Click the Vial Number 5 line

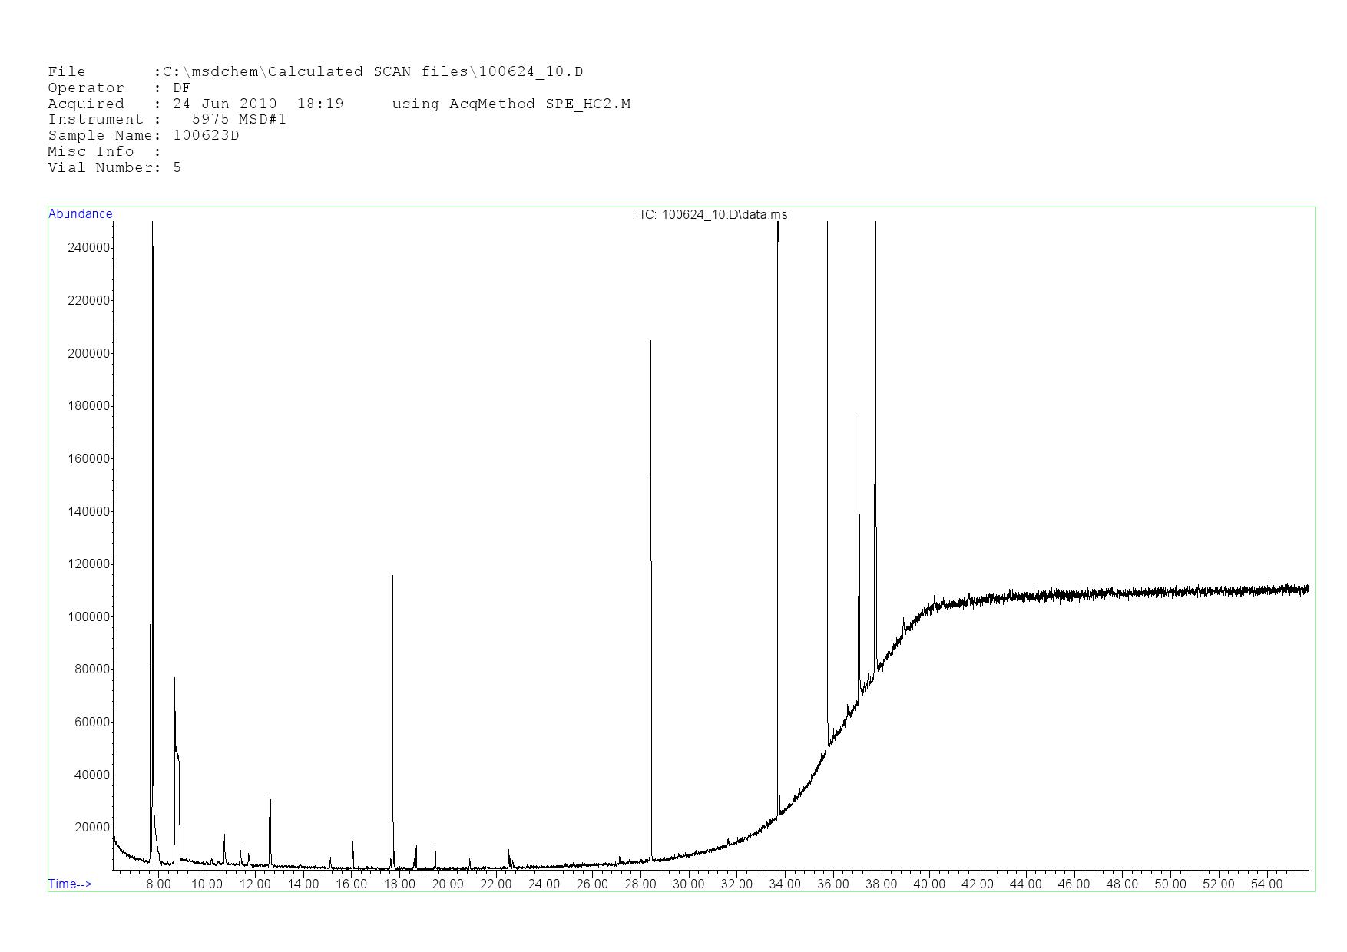point(114,168)
